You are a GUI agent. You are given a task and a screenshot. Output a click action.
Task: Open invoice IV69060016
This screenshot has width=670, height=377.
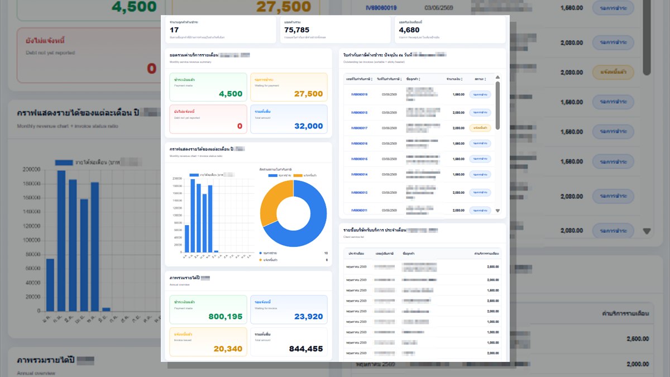point(359,144)
